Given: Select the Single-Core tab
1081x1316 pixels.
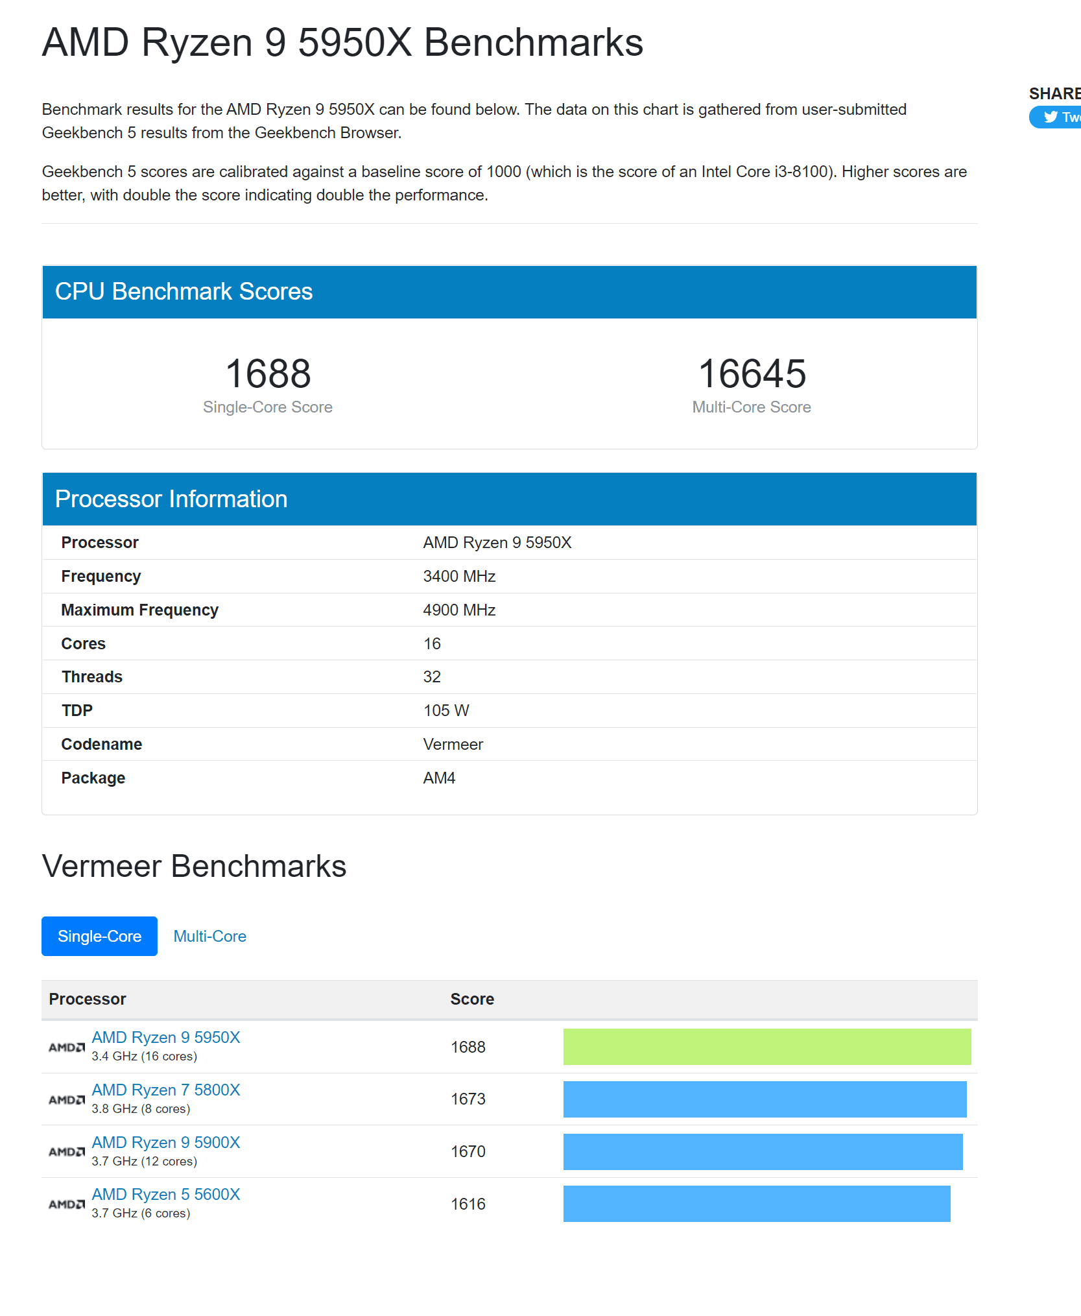Looking at the screenshot, I should pyautogui.click(x=99, y=936).
